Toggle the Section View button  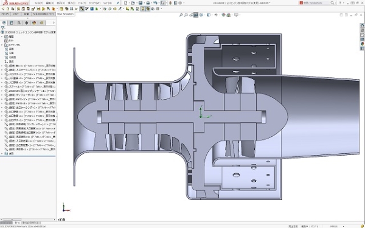pyautogui.click(x=196, y=15)
